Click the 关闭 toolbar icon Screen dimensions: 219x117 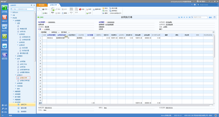pos(87,9)
